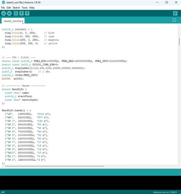Expand the tab options dropdown arrow
The image size is (181, 194).
[174, 20]
